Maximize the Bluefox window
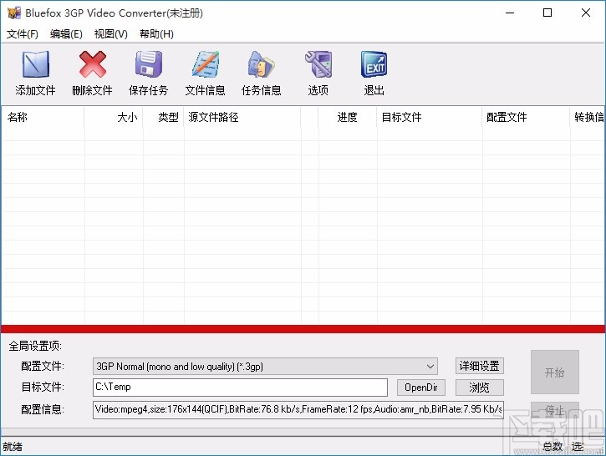Image resolution: width=606 pixels, height=456 pixels. (x=547, y=13)
